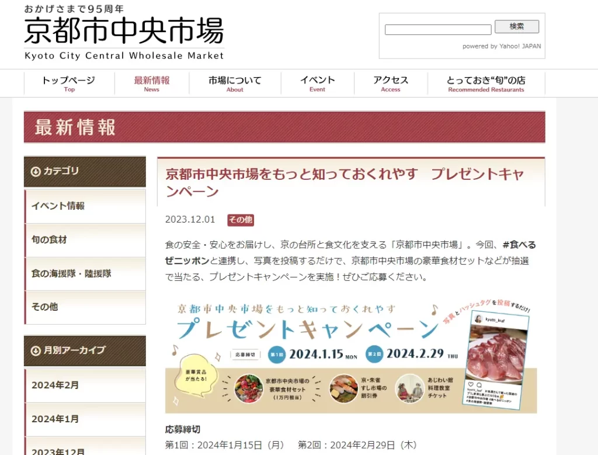
Task: Click the 検索 search button
Action: click(x=517, y=26)
